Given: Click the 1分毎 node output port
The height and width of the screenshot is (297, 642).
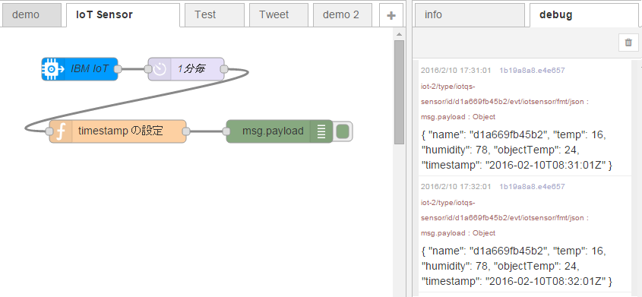Looking at the screenshot, I should [x=224, y=69].
